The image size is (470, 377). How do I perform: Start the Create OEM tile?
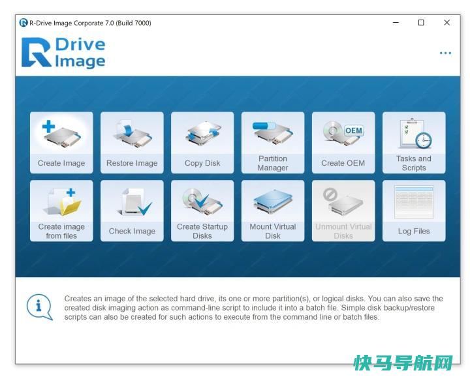coord(343,143)
